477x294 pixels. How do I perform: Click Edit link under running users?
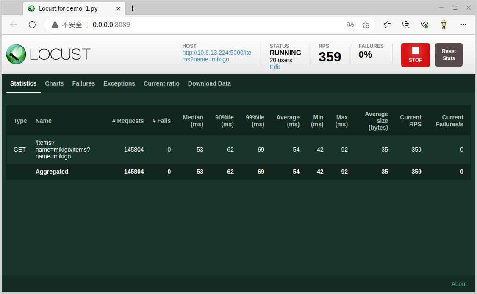coord(275,67)
